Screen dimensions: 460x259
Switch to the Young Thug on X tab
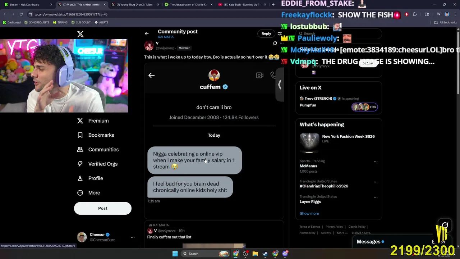coord(135,5)
